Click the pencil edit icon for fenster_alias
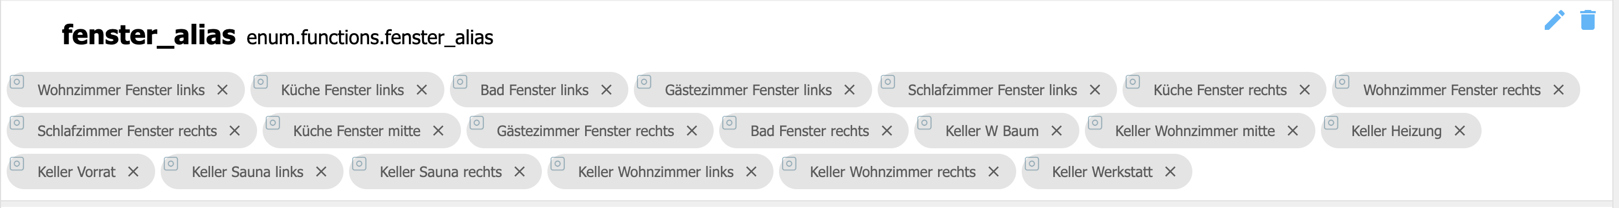 coord(1554,20)
